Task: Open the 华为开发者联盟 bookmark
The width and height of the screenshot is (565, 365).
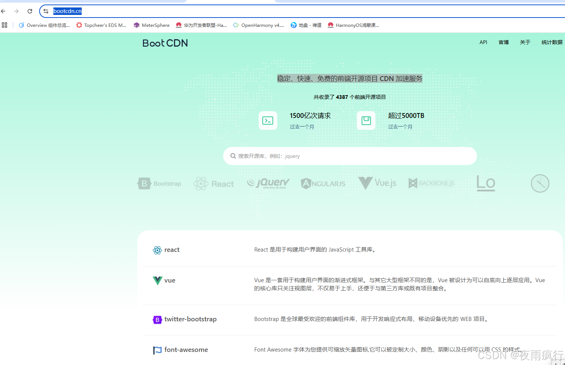Action: pos(202,25)
